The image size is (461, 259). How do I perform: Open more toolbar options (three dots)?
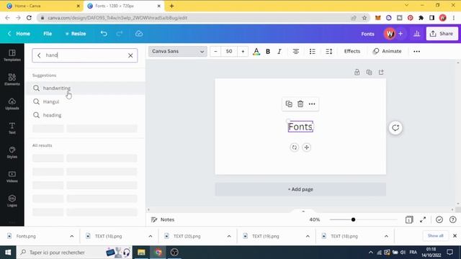point(416,51)
